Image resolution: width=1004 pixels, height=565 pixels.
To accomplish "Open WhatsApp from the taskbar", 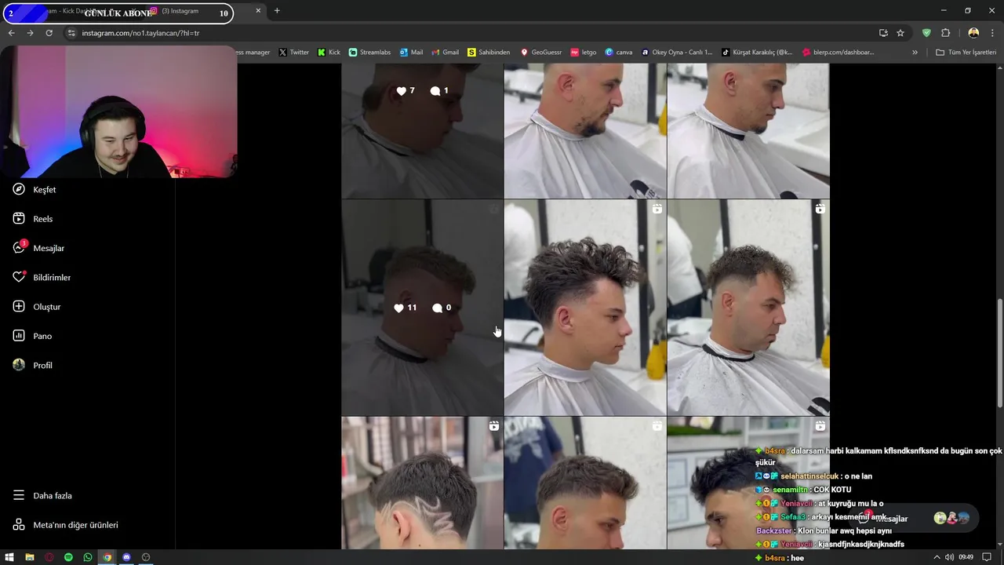I will point(87,557).
